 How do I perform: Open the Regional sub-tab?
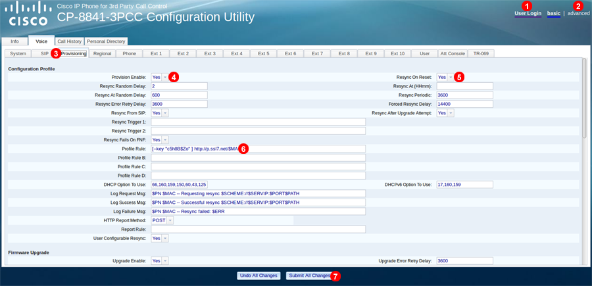pos(103,53)
